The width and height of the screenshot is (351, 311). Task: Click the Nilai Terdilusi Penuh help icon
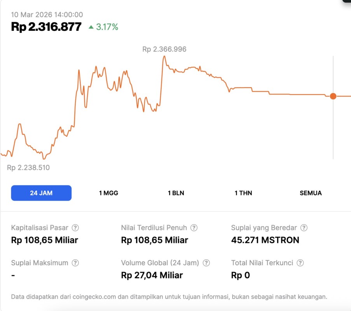[x=194, y=228]
